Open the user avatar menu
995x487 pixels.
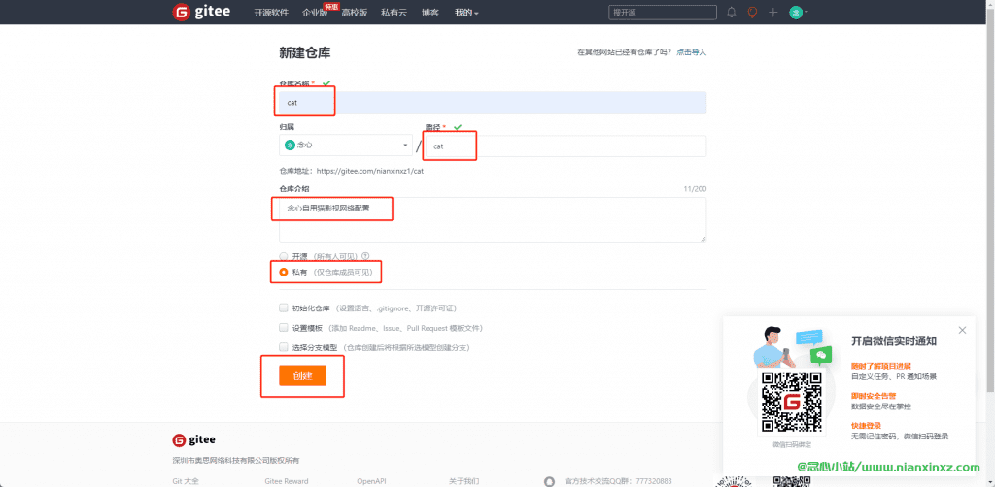coord(799,12)
